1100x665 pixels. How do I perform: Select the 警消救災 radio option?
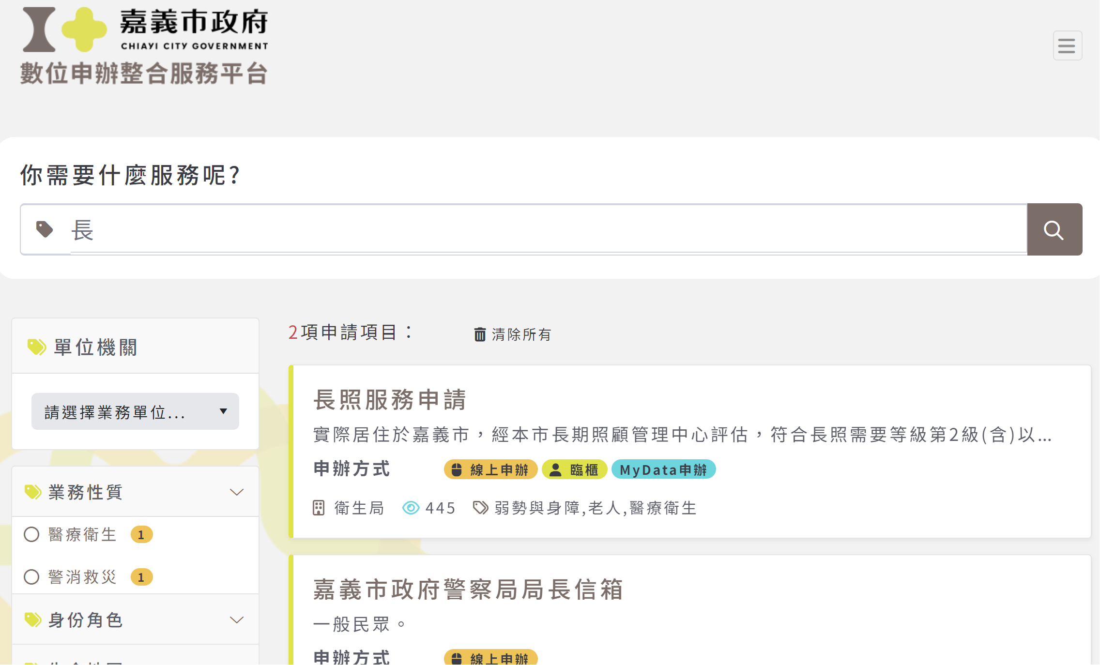click(x=31, y=577)
